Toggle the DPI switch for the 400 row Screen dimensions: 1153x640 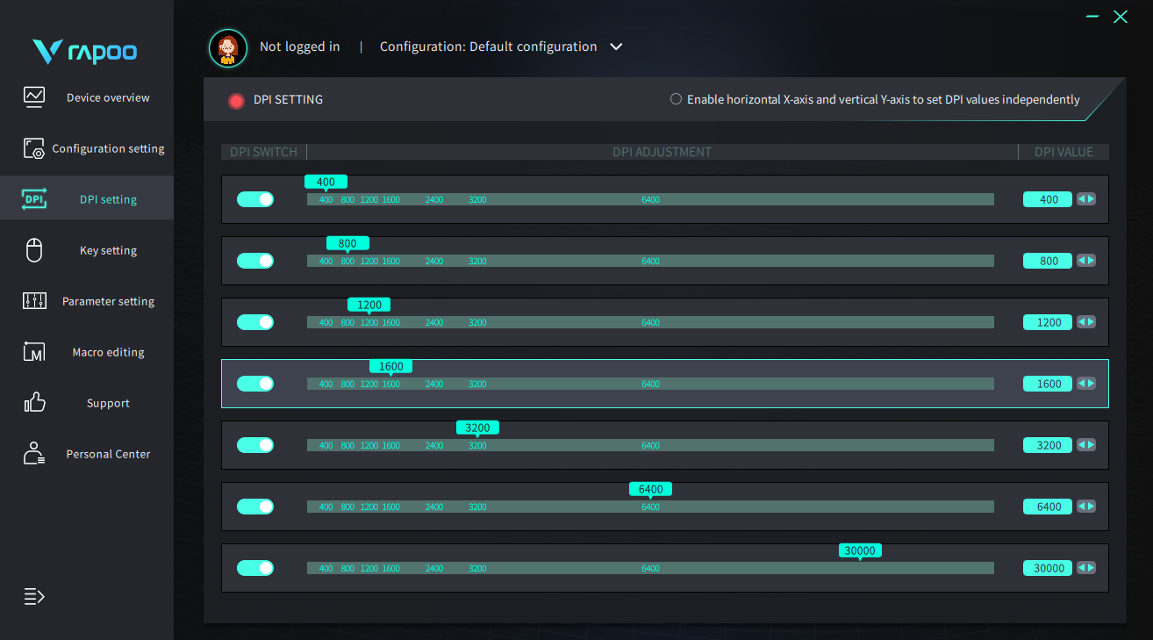pos(255,199)
